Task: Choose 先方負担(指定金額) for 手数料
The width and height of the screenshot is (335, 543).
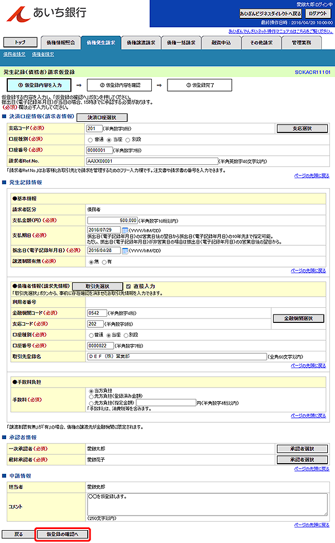Action: (x=92, y=403)
